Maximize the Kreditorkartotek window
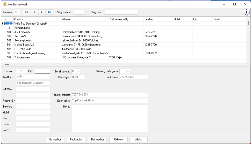252x144 pixels. [x=234, y=4]
